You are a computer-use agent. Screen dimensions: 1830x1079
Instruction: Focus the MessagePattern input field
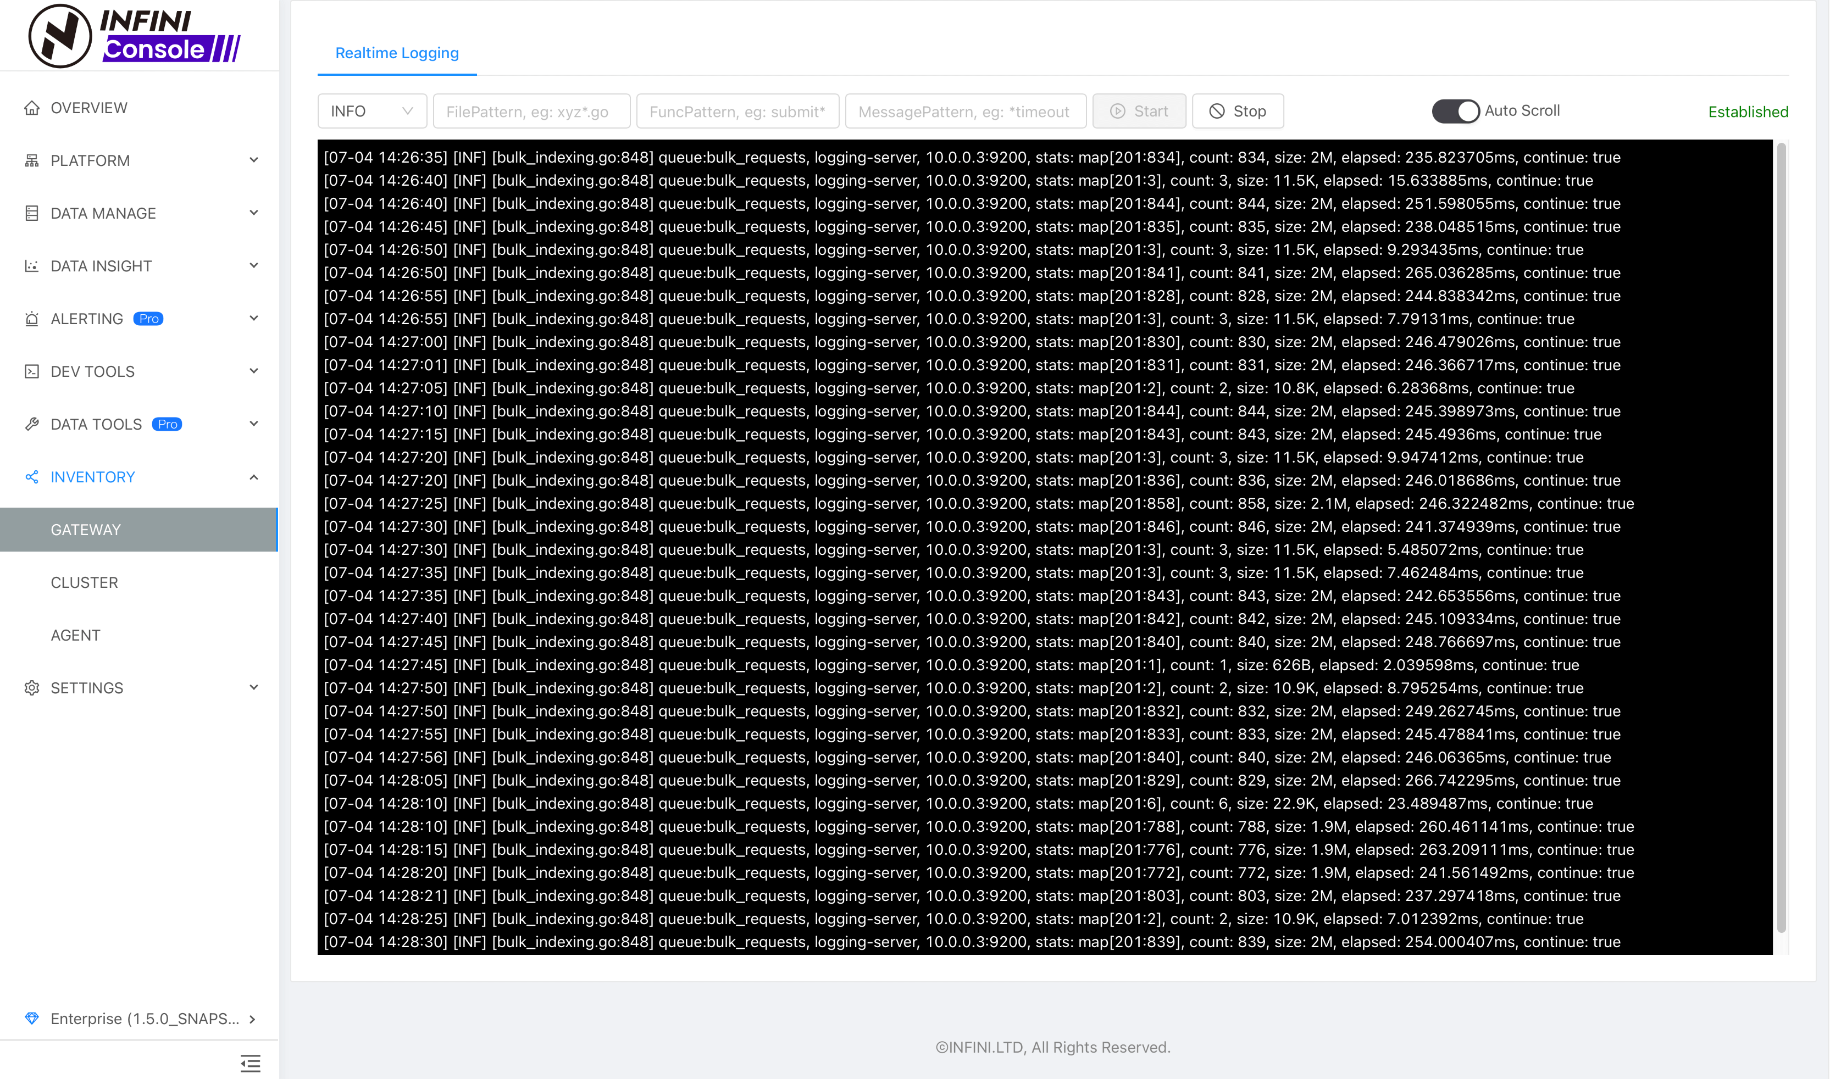966,111
